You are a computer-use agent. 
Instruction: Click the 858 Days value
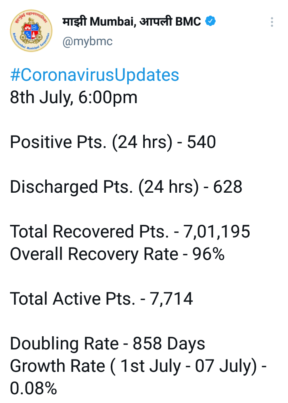[x=169, y=343]
